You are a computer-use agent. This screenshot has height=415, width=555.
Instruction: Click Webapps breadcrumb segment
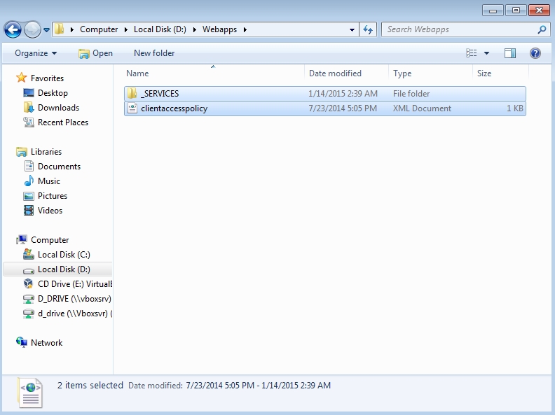pos(219,29)
